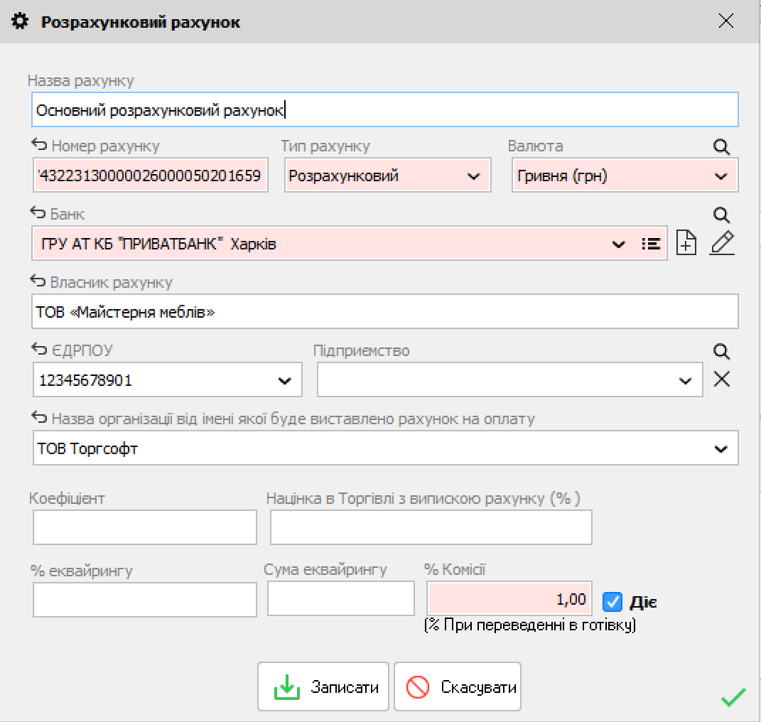
Task: Click the search icon above the Банк row
Action: [x=721, y=215]
